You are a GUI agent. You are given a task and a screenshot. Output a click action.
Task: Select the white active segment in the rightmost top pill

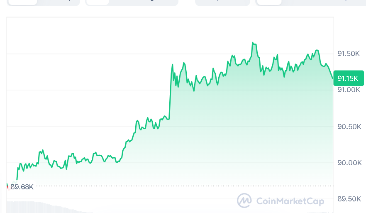click(269, 2)
